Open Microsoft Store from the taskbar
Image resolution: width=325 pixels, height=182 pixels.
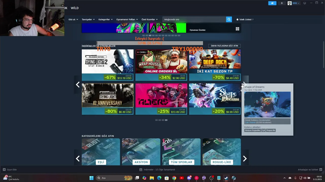coord(167,178)
